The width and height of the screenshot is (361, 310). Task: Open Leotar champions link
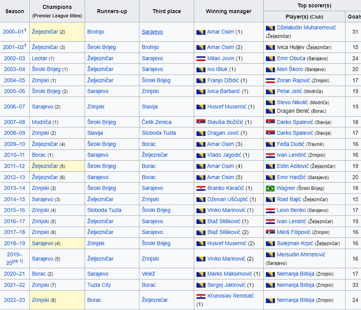point(40,58)
